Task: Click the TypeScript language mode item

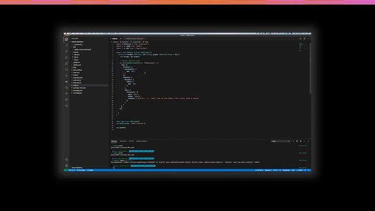Action: 286,170
